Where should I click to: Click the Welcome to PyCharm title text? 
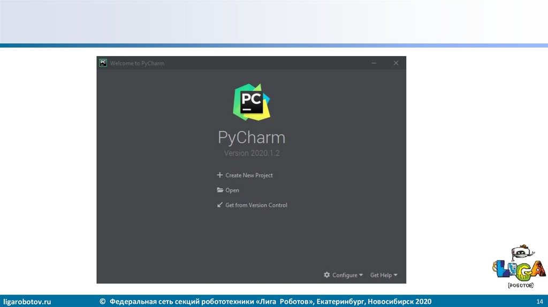(137, 63)
